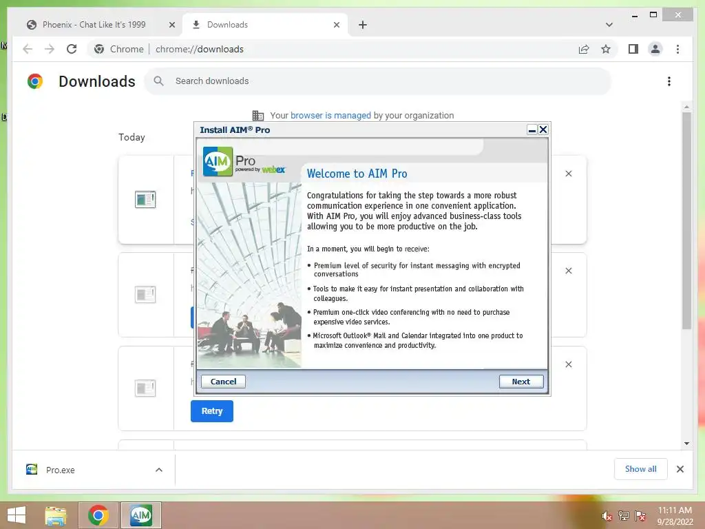The image size is (705, 529).
Task: Open the Chrome main menu
Action: (677, 49)
